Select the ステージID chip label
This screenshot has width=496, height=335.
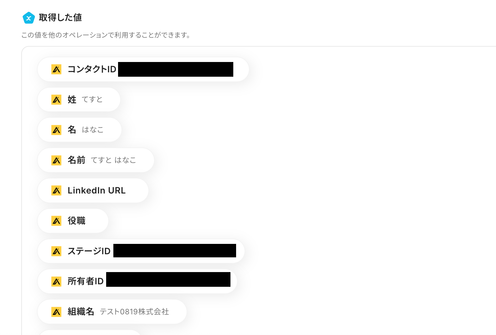[x=89, y=251]
